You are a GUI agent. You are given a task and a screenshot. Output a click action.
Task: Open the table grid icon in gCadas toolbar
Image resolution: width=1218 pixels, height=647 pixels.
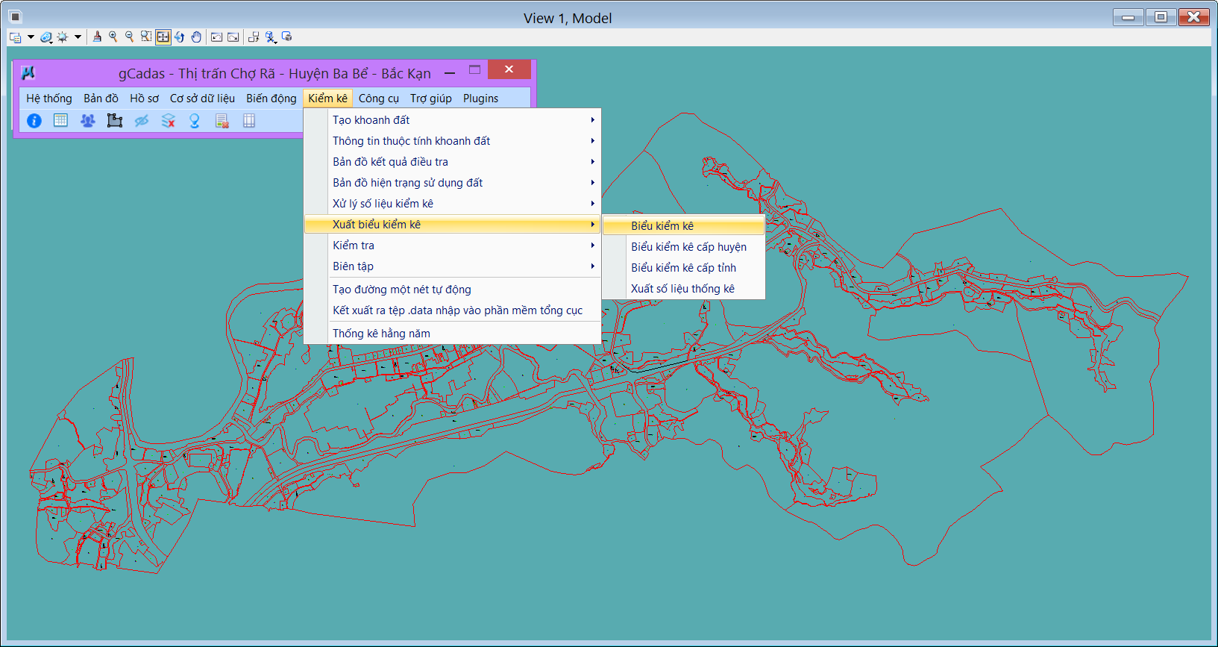[61, 121]
